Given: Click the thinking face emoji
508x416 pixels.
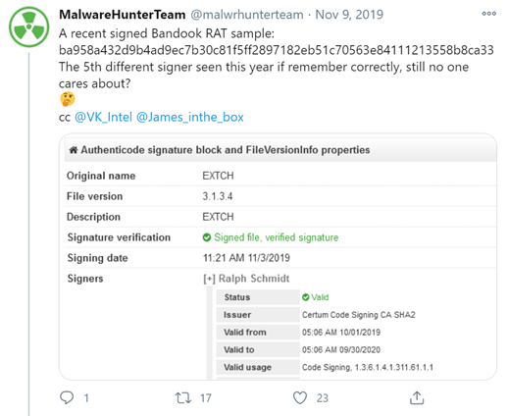Looking at the screenshot, I should click(x=68, y=99).
